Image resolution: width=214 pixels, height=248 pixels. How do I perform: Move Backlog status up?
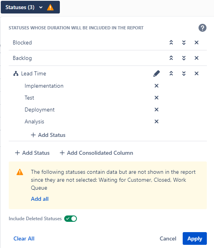171,58
